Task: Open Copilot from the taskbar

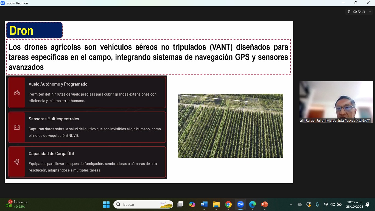Action: (192, 204)
